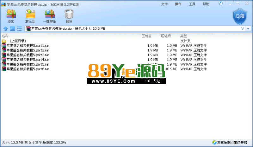Click the compressed size 1.9 MB of part3
This screenshot has width=253, height=147.
point(172,55)
